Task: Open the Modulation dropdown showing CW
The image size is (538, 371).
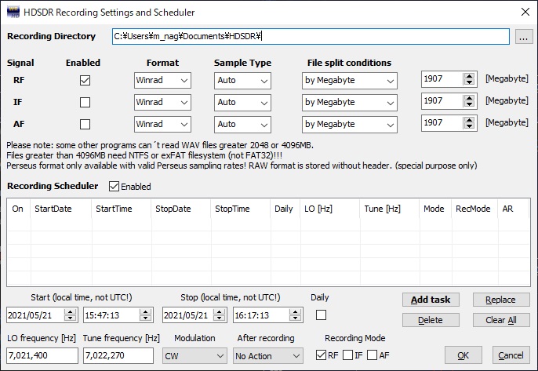Action: (194, 356)
